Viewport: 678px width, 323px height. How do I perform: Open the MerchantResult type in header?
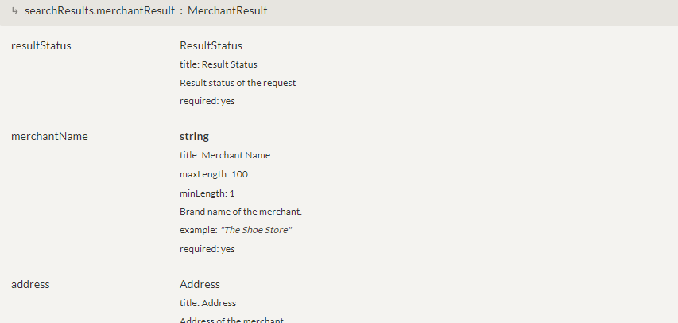coord(227,11)
